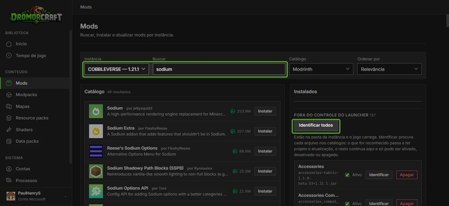This screenshot has width=449, height=206.
Task: Click the download icon beside 21.5M
Action: tap(235, 191)
